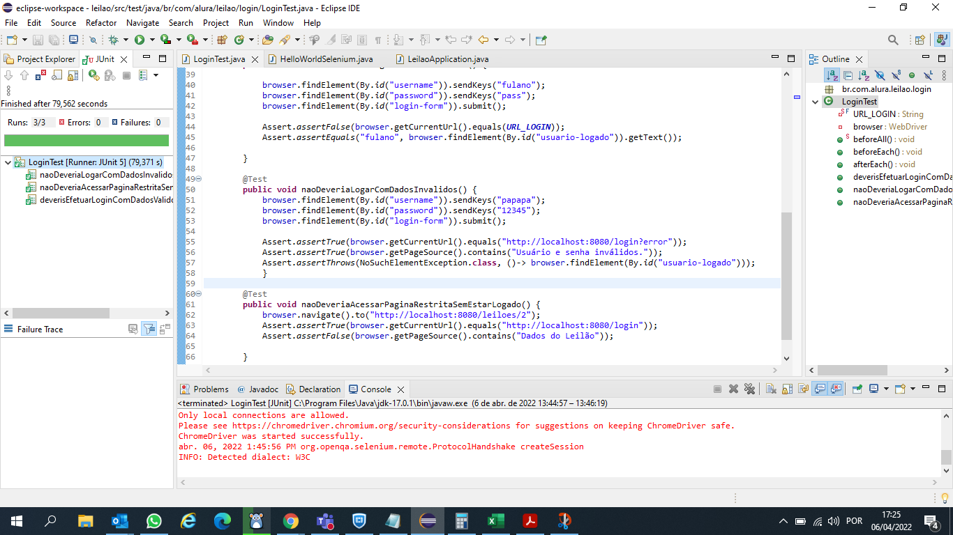Click Collapse All in Outline toolbar
Image resolution: width=953 pixels, height=535 pixels.
point(848,75)
